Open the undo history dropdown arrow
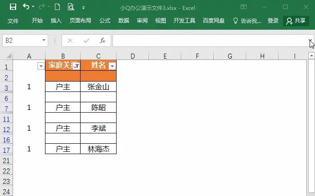315x196 pixels. coord(33,7)
